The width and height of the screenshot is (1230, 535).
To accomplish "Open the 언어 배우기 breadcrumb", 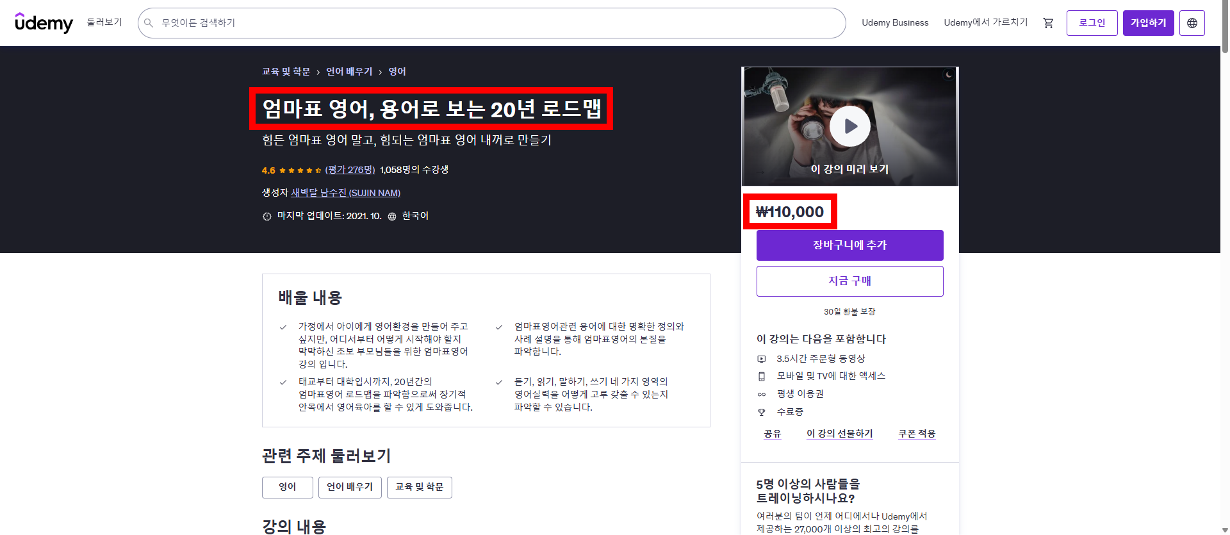I will point(349,72).
